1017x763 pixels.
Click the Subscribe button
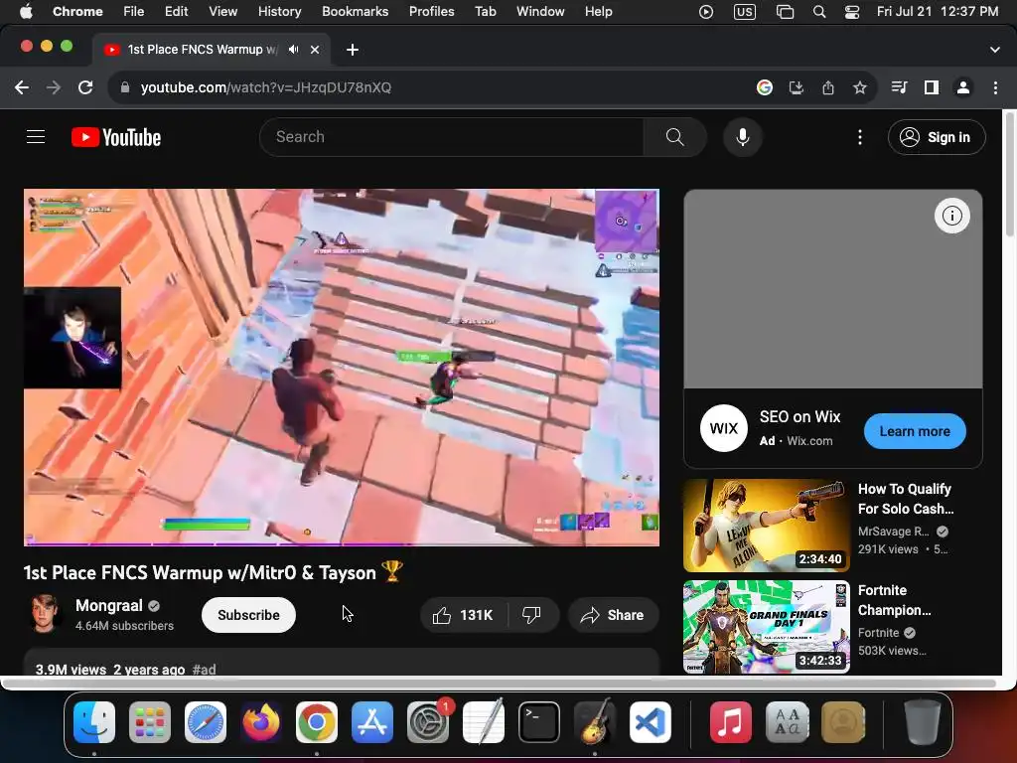pos(248,615)
